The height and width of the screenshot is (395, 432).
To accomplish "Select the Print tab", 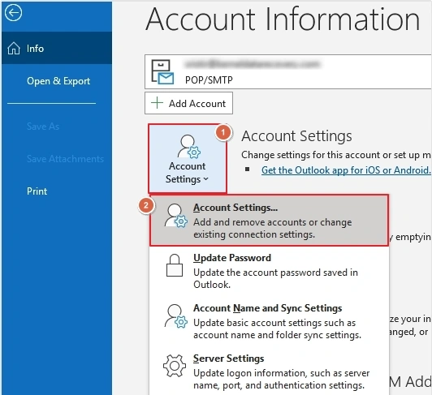I will pyautogui.click(x=57, y=191).
